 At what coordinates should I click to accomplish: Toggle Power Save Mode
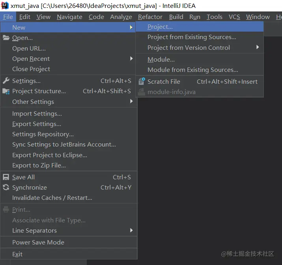69,242
